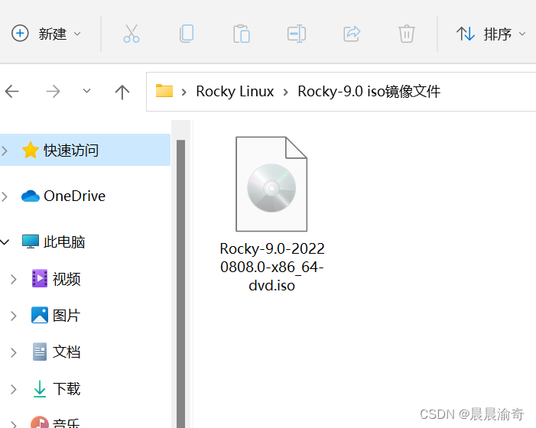Click the 音乐 music icon

click(40, 422)
